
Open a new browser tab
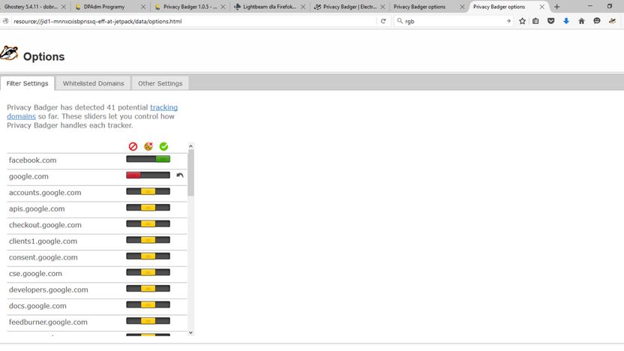[x=556, y=7]
